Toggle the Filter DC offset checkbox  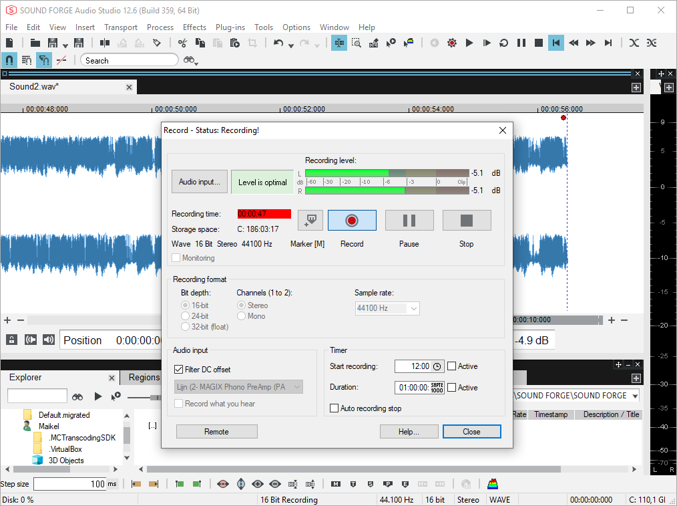click(178, 370)
